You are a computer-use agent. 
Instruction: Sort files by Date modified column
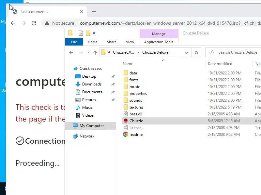click(220, 64)
